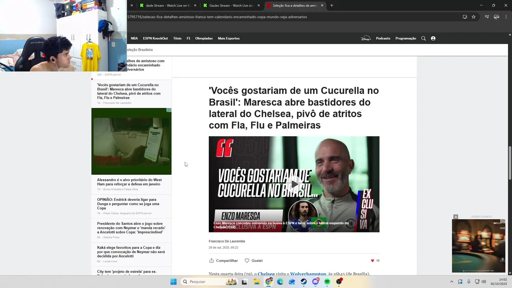Open Steam from the taskbar
The image size is (512, 288).
coord(304,282)
